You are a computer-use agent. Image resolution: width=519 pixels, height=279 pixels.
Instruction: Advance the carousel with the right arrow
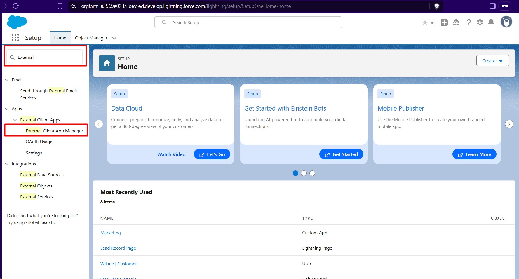(509, 124)
